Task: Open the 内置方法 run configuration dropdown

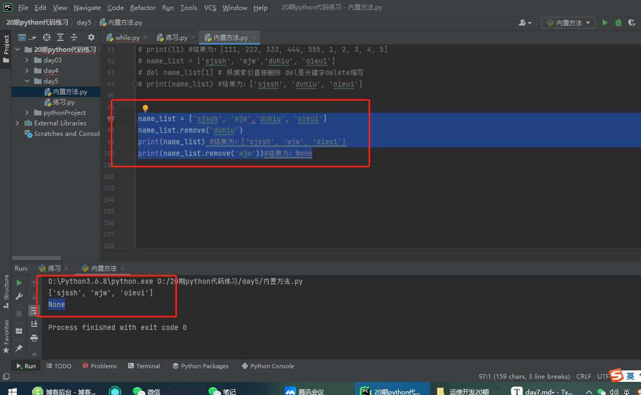Action: click(x=568, y=23)
